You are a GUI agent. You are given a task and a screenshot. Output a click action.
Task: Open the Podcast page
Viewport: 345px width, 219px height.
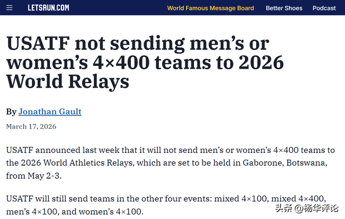[x=324, y=8]
